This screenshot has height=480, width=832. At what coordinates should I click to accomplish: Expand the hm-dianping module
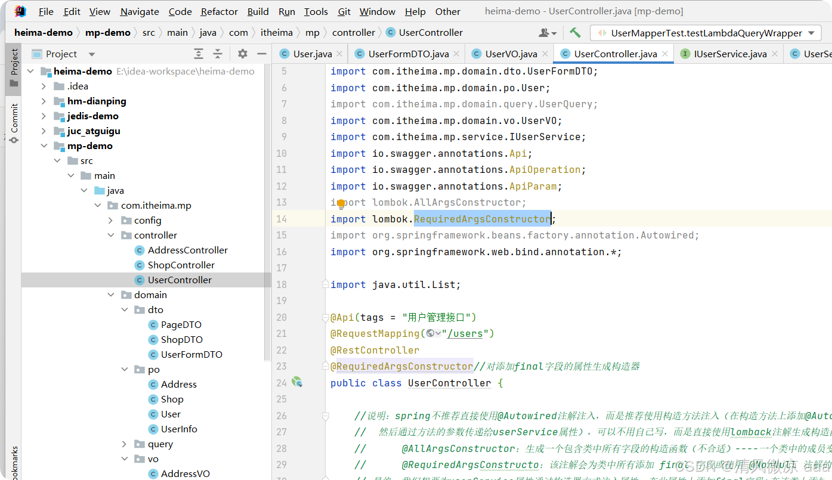pos(44,101)
